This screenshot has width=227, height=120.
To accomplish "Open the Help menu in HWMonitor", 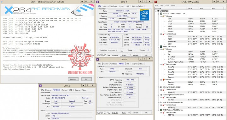I will (x=173, y=5).
